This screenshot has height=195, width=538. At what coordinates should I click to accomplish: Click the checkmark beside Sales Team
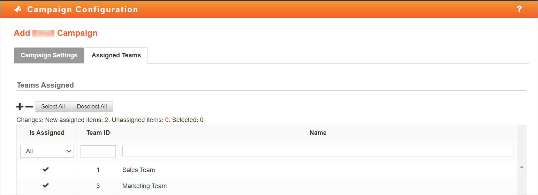pyautogui.click(x=46, y=170)
